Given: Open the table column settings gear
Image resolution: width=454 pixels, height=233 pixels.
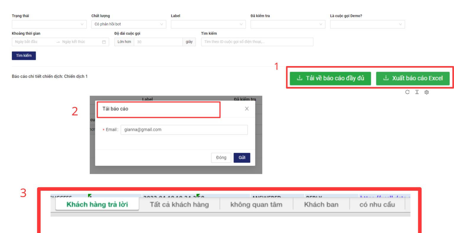Looking at the screenshot, I should tap(427, 92).
